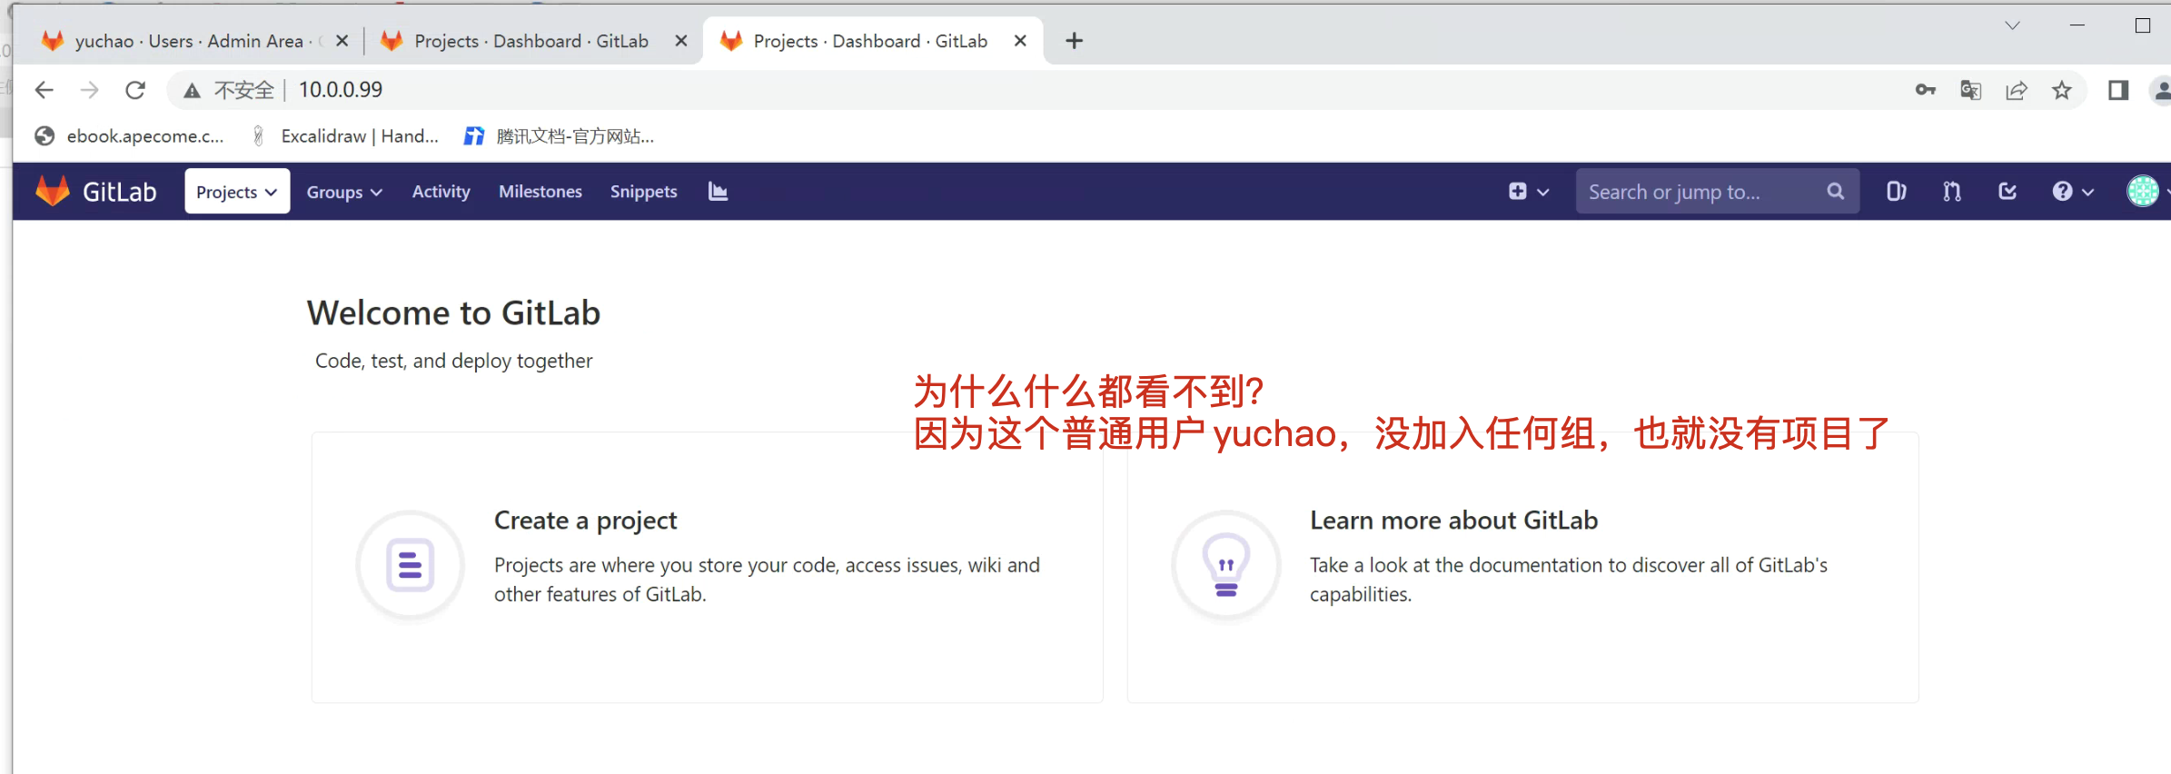Bookmark this page with the star icon
2171x774 pixels.
[2061, 90]
